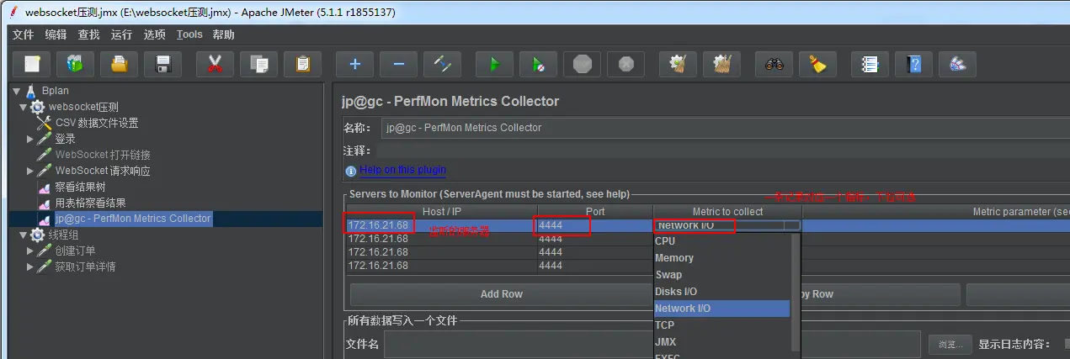The width and height of the screenshot is (1070, 359).
Task: Open the Function helper list icon
Action: [x=870, y=64]
